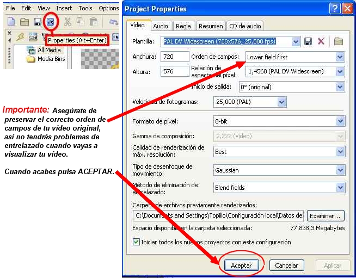Delete the template using the red X
The width and height of the screenshot is (356, 278).
pyautogui.click(x=321, y=41)
